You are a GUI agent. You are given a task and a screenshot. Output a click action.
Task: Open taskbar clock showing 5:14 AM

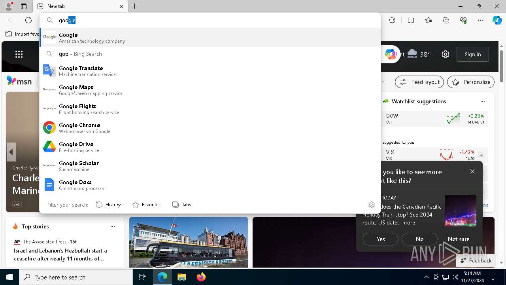click(472, 277)
